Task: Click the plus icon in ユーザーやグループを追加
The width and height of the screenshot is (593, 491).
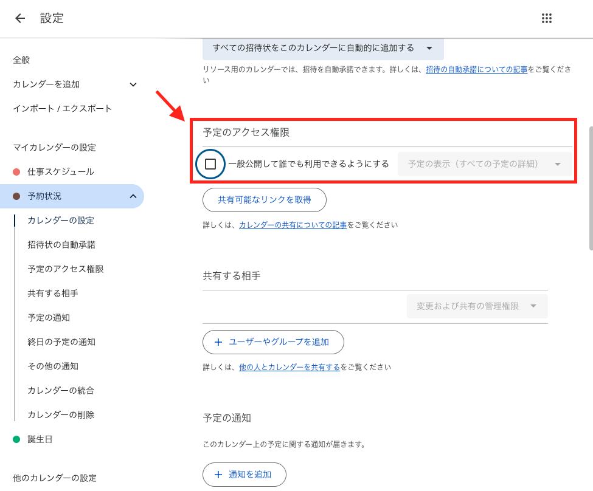Action: (218, 342)
